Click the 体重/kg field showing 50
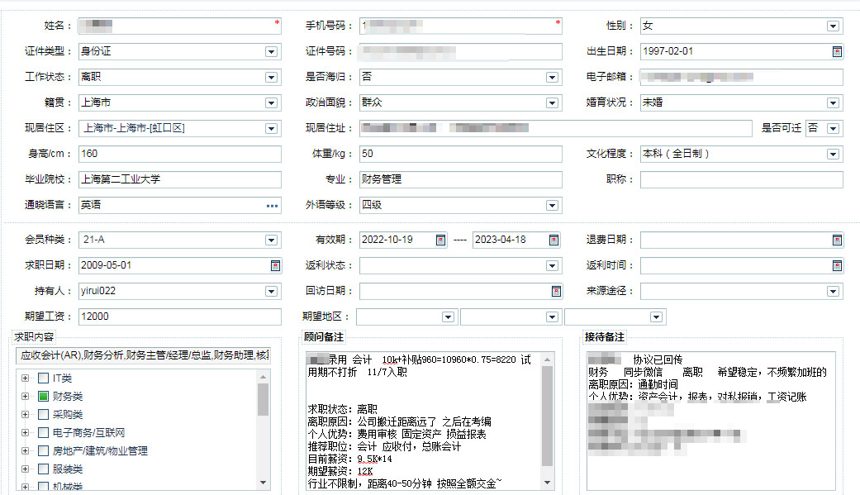The image size is (860, 495). point(461,154)
